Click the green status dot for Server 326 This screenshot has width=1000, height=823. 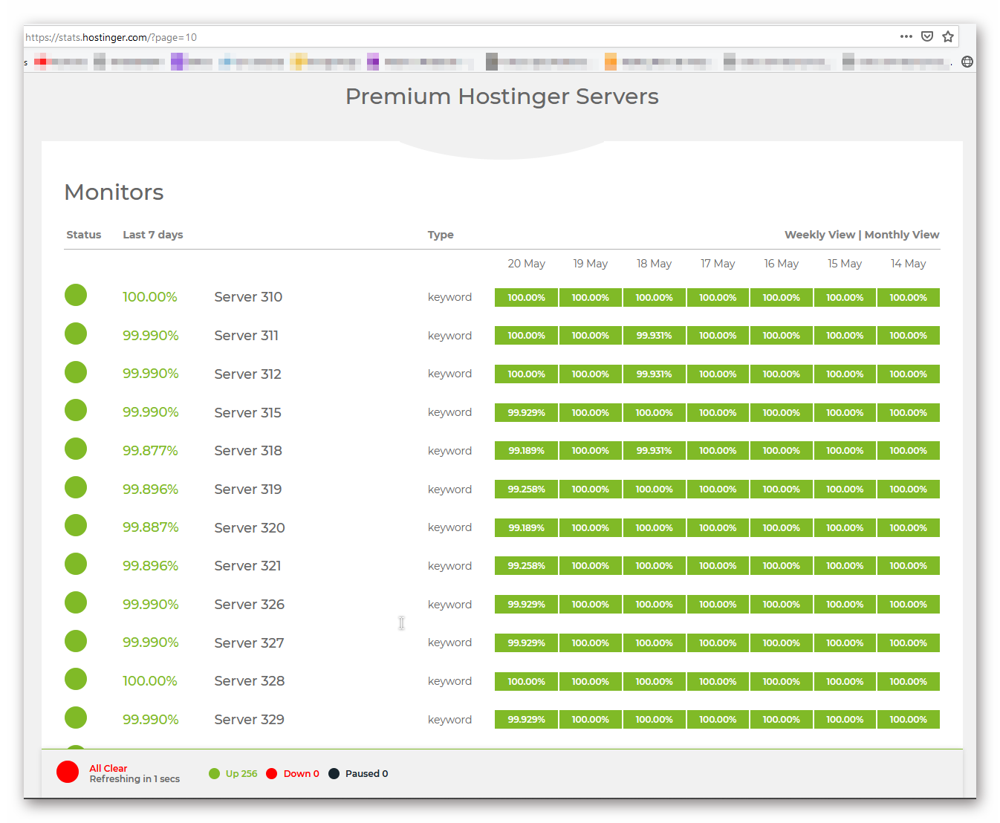coord(76,602)
